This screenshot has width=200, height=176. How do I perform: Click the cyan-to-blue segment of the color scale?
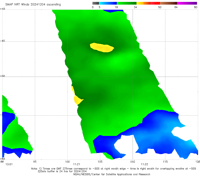[108, 3]
